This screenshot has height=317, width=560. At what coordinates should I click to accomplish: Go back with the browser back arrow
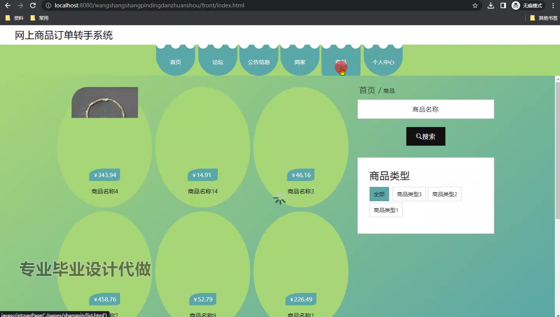[8, 5]
